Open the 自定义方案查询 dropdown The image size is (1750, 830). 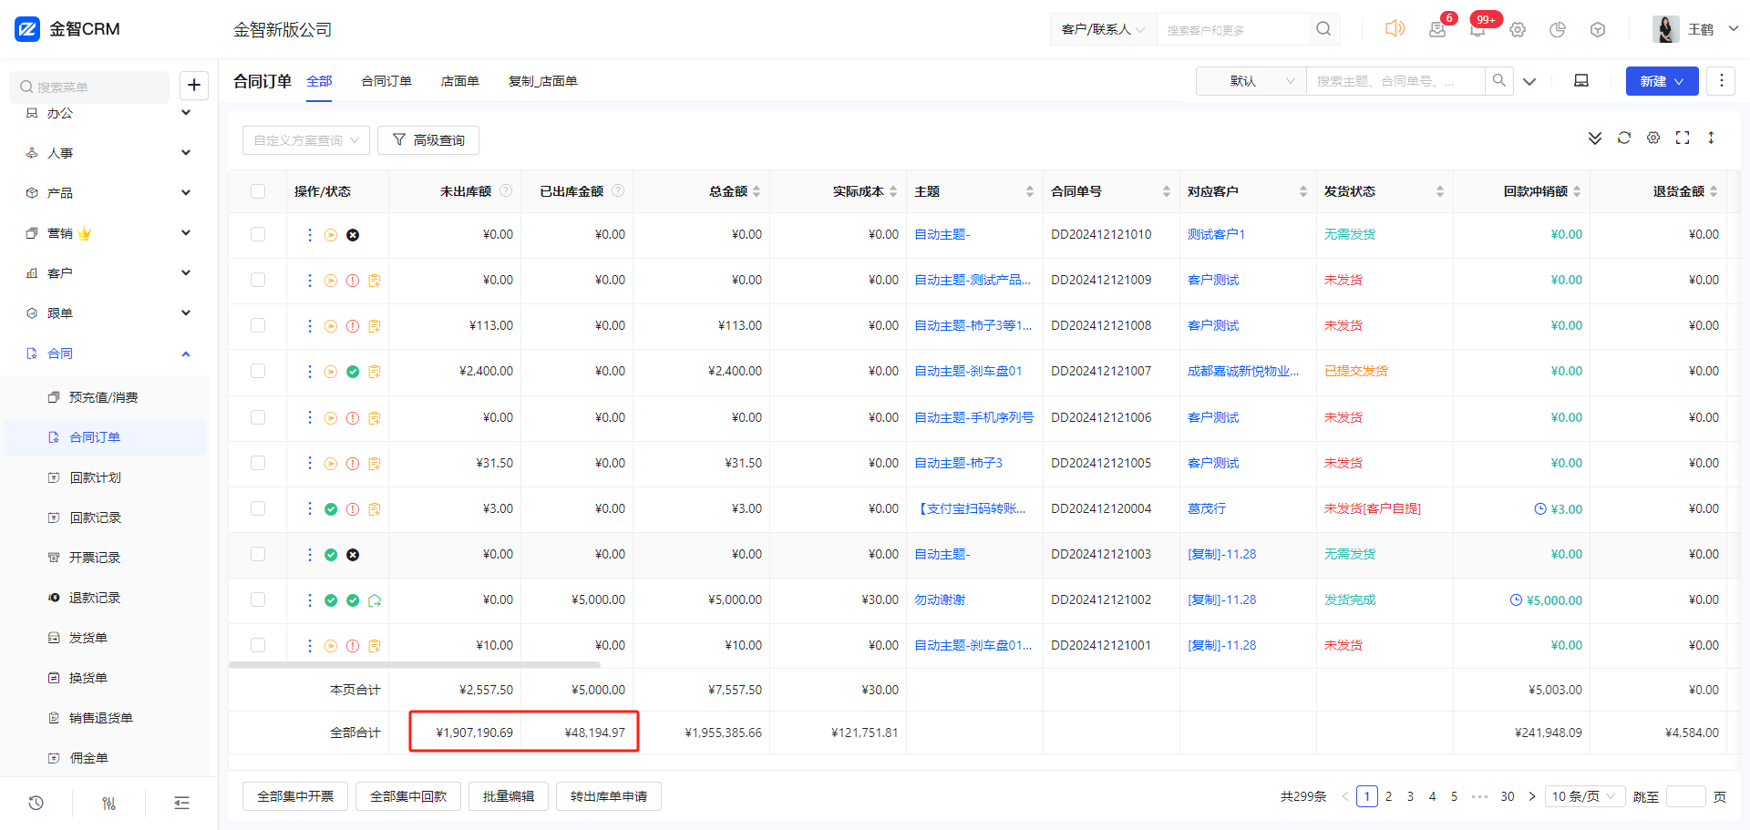[x=306, y=140]
